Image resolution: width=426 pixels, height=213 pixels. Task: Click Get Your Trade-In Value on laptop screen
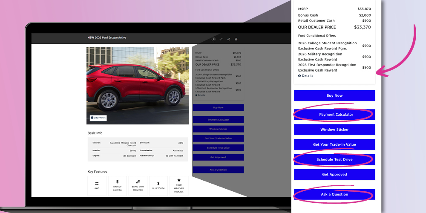[x=218, y=138]
